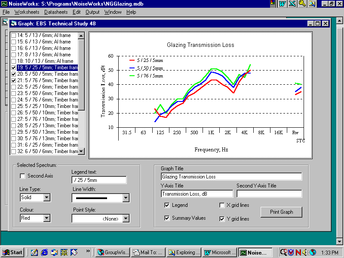Open the Datasheets menu
The width and height of the screenshot is (344, 258).
pos(56,12)
